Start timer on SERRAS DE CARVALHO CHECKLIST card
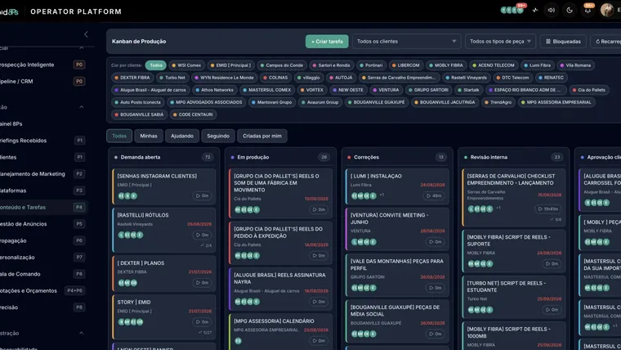The width and height of the screenshot is (621, 350). coord(548,209)
